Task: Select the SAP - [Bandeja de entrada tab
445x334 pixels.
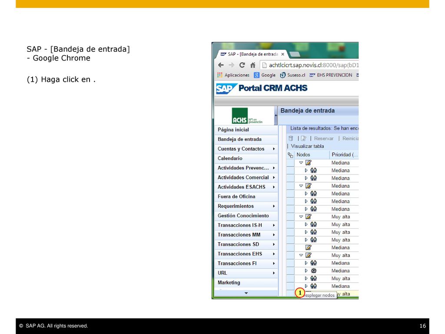Action: [x=252, y=54]
